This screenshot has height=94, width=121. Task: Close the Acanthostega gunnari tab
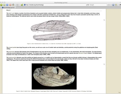(x=1, y=8)
